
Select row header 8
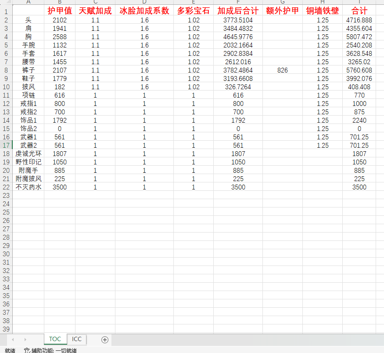pos(6,70)
